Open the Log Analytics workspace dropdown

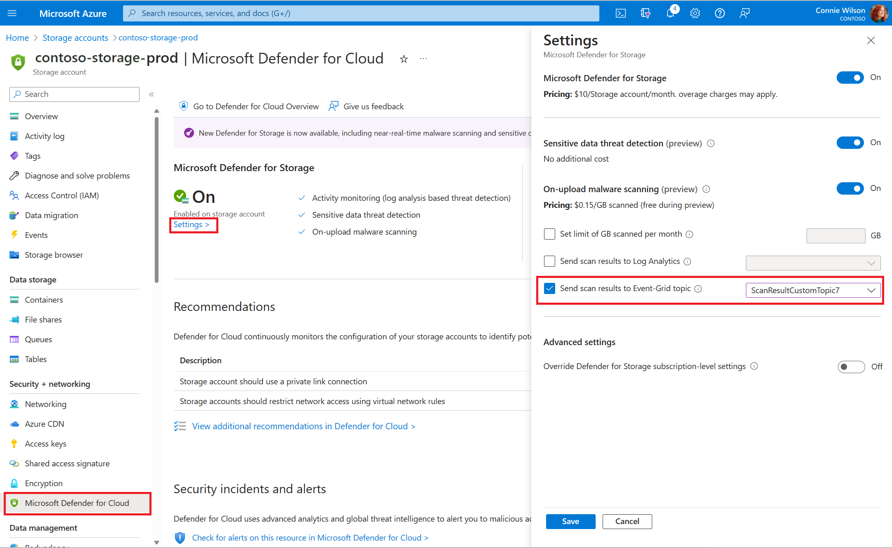(x=813, y=263)
